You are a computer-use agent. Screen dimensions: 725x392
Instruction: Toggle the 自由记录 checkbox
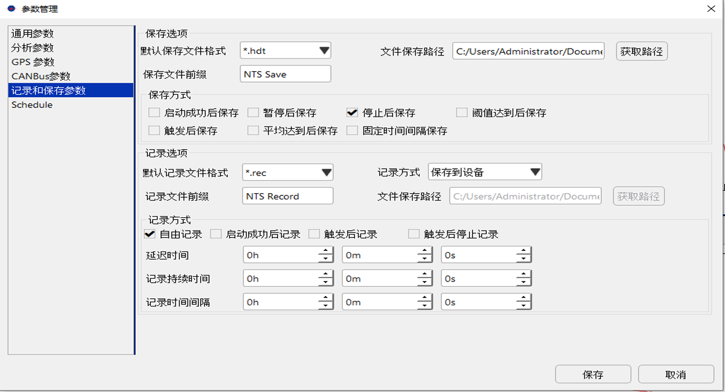[150, 234]
